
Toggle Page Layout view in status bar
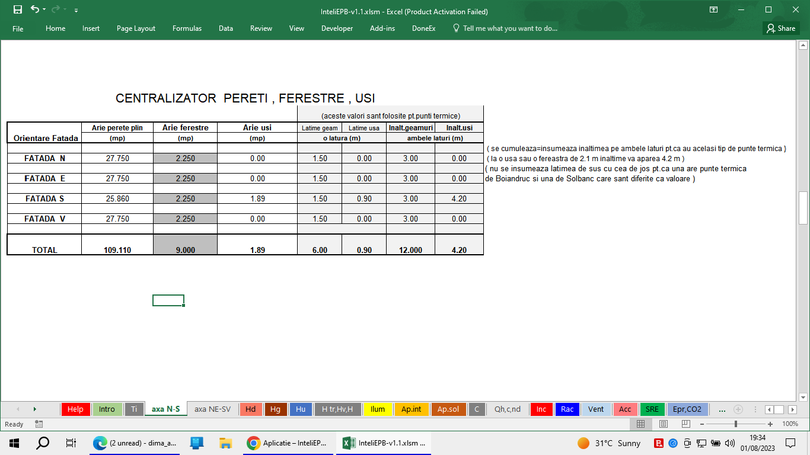[x=664, y=424]
